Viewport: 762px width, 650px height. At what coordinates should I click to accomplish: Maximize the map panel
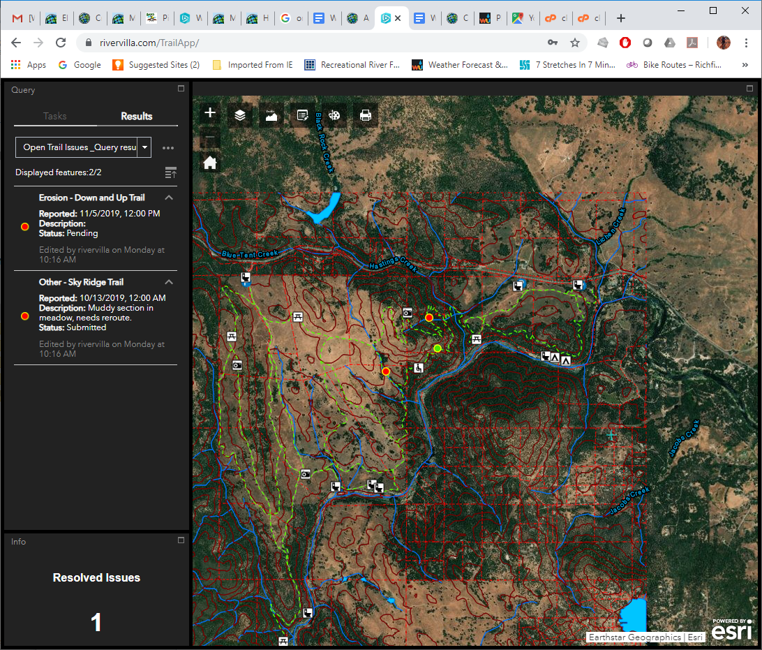(x=749, y=89)
